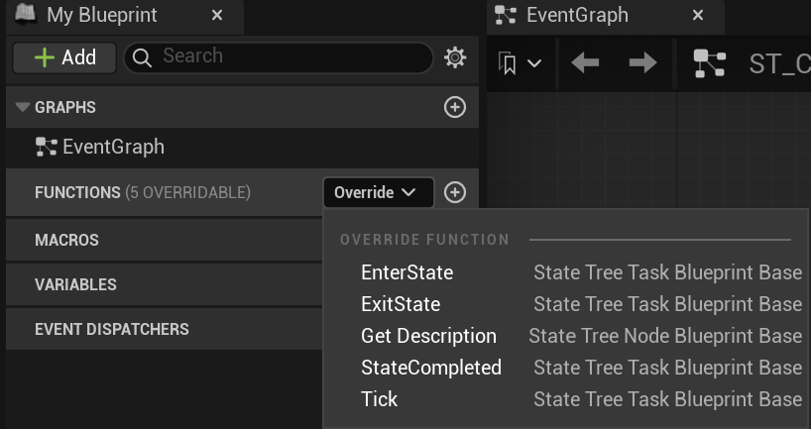
Task: Select the Tick override function
Action: (379, 399)
